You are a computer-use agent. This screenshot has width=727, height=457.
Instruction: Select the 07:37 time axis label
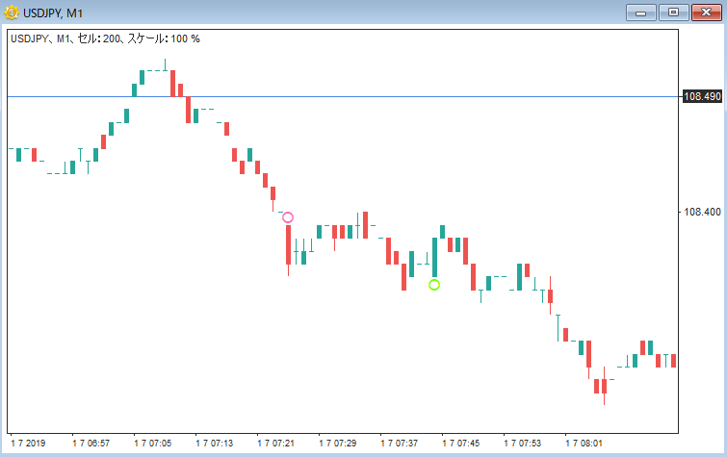point(400,444)
